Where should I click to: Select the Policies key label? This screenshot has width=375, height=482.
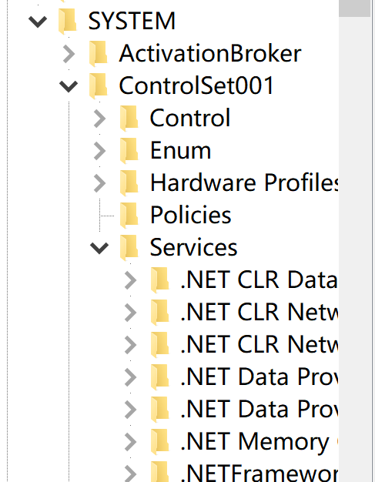point(190,215)
